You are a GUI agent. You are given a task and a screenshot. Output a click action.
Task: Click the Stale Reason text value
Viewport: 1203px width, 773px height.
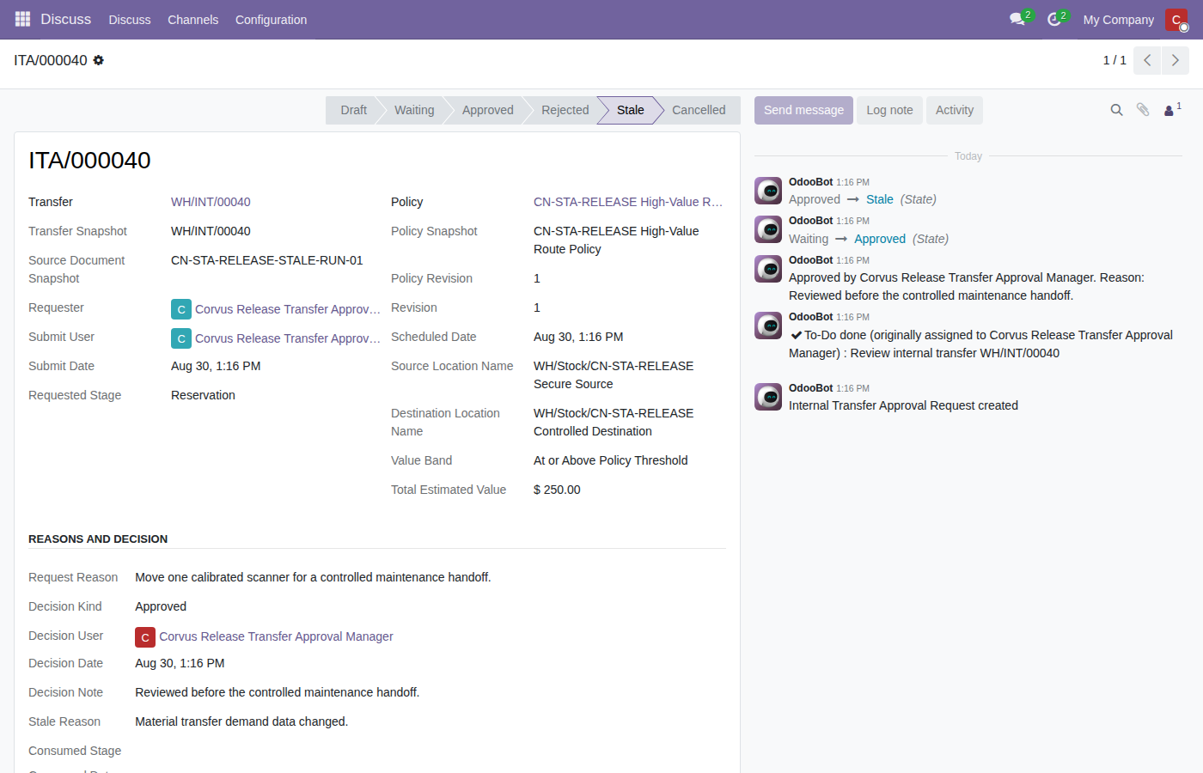[x=241, y=721]
